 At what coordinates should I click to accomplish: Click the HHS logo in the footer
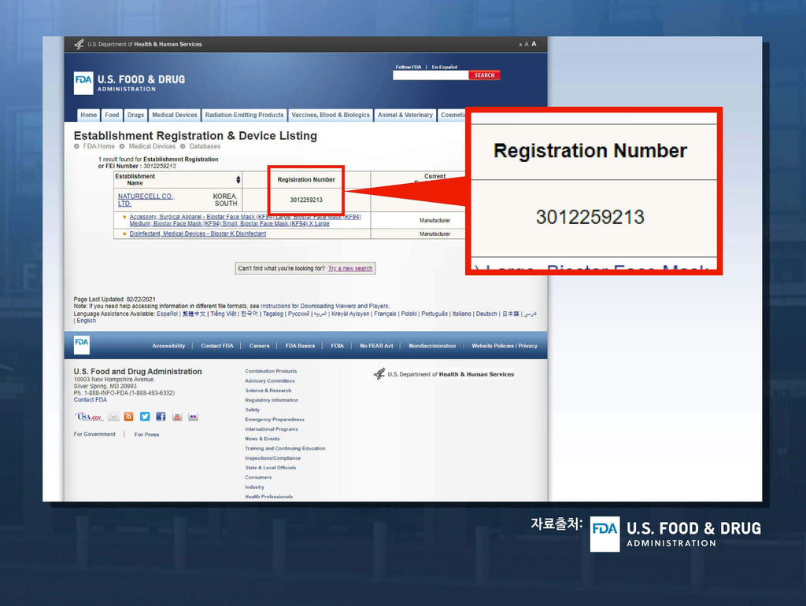(444, 374)
